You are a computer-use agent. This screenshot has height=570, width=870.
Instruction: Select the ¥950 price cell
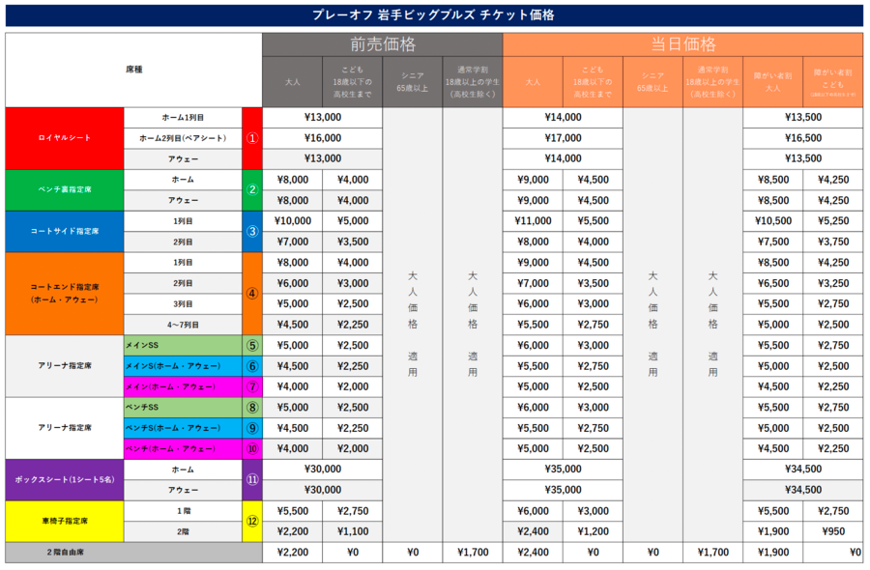pos(832,531)
